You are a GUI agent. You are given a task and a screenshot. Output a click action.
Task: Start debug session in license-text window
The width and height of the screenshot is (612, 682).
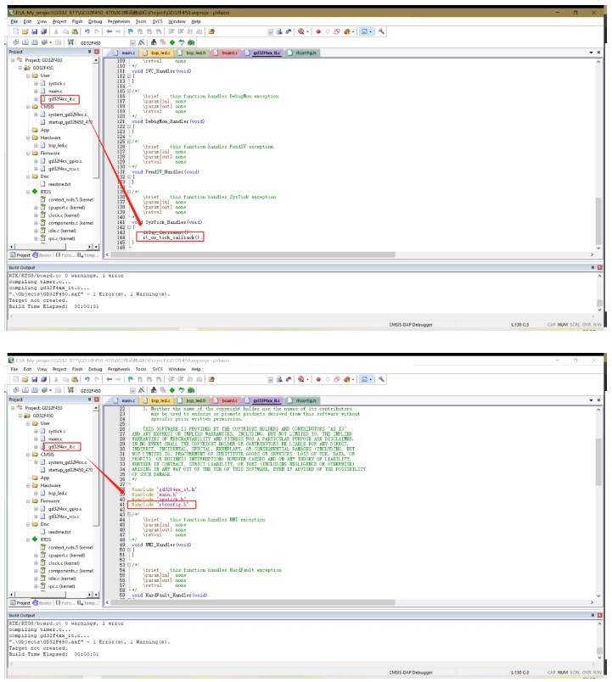[300, 379]
